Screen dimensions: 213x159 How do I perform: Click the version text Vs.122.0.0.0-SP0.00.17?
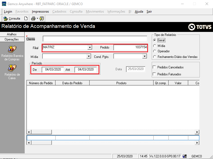pyautogui.click(x=165, y=156)
